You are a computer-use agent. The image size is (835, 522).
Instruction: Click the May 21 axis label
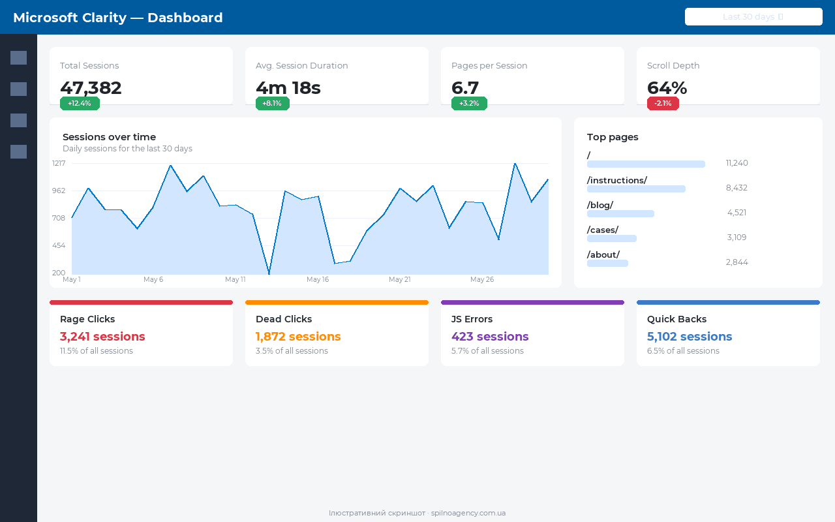400,279
